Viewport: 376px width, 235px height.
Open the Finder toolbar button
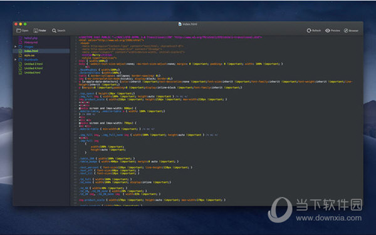click(x=40, y=31)
